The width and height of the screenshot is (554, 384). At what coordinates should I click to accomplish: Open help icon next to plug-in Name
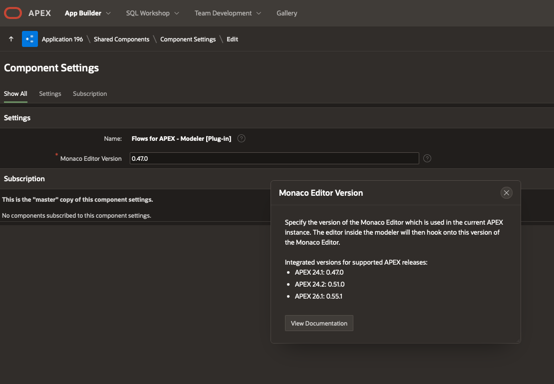(x=242, y=139)
